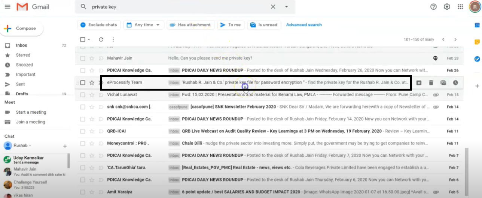Open the main menu hamburger icon
The height and width of the screenshot is (198, 482).
click(x=7, y=7)
